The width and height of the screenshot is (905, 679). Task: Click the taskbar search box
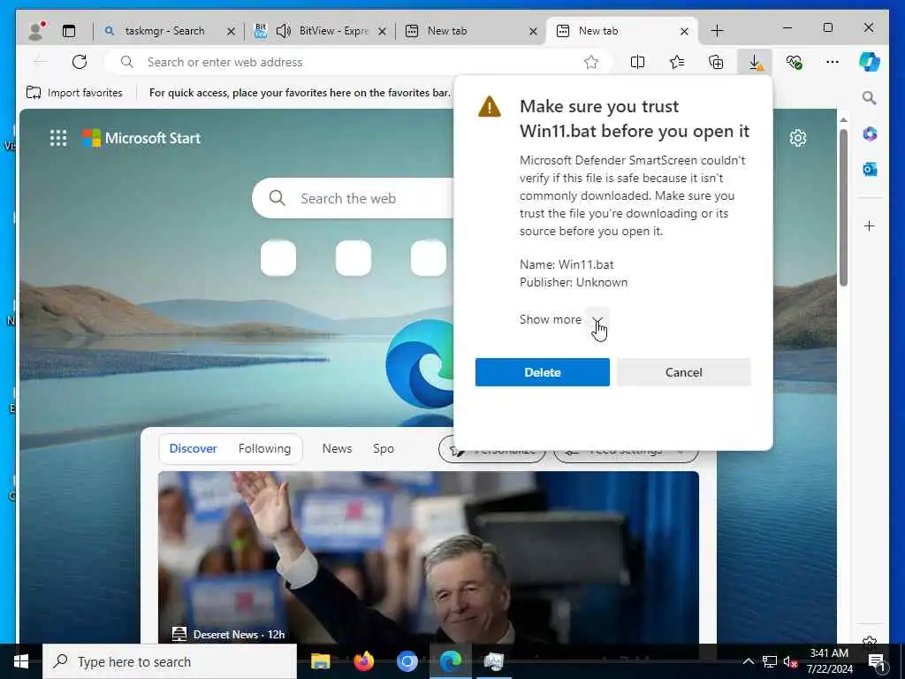coord(170,661)
